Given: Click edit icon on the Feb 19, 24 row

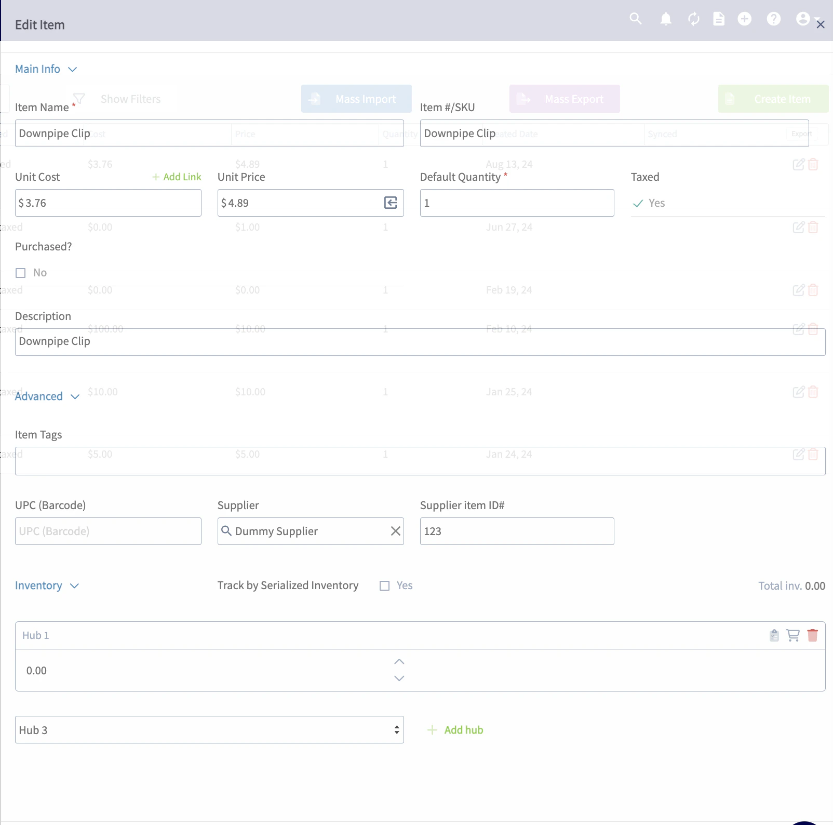Looking at the screenshot, I should pos(799,290).
